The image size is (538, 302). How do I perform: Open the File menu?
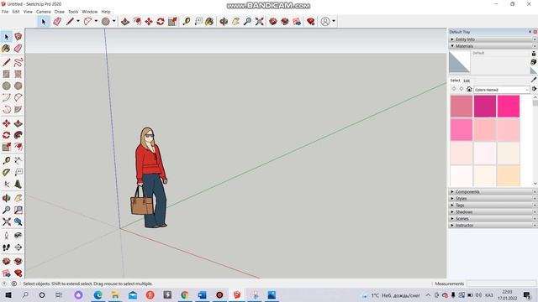click(x=5, y=12)
